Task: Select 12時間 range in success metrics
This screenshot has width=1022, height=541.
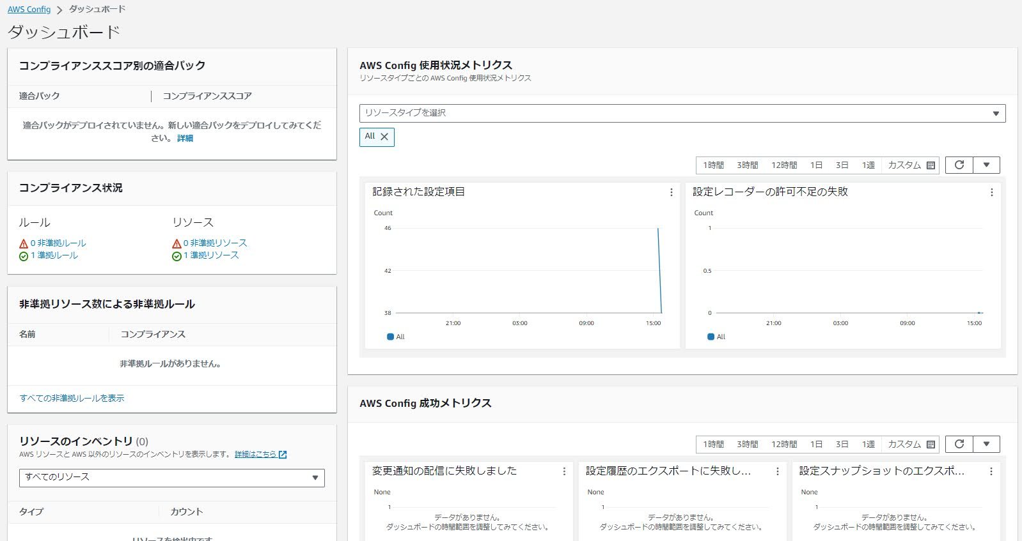Action: point(784,445)
